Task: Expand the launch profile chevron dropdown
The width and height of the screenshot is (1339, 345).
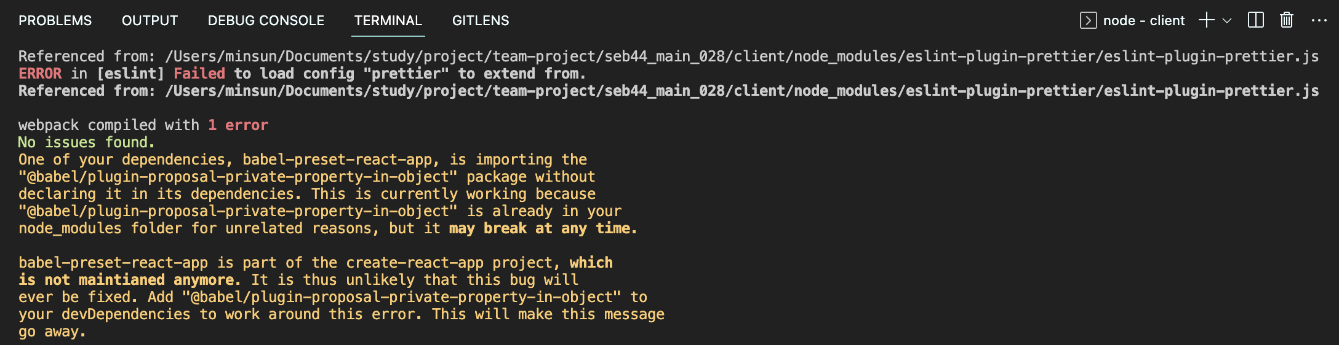Action: [1227, 20]
